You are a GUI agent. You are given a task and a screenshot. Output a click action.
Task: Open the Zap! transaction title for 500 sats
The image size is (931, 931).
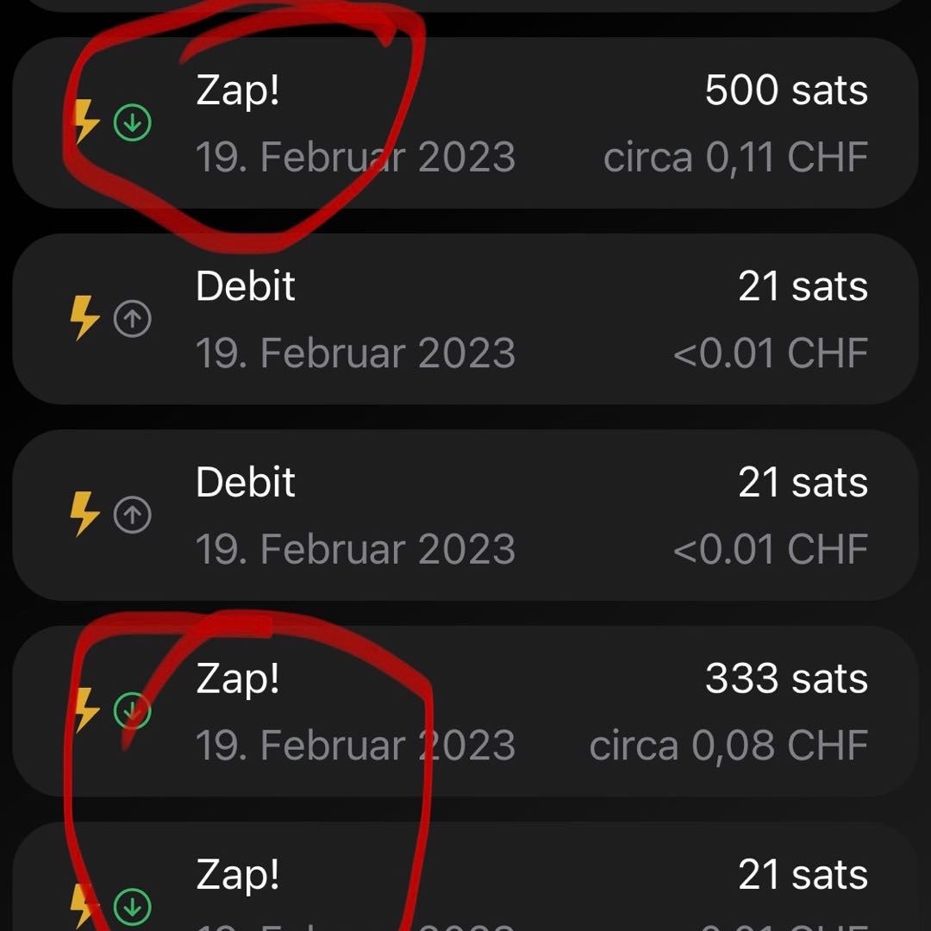point(238,91)
